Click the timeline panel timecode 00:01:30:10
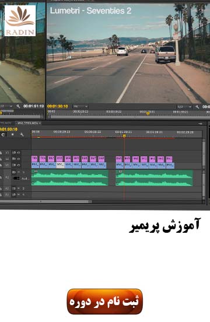Image resolution: width=210 pixels, height=322 pixels. click(9, 129)
